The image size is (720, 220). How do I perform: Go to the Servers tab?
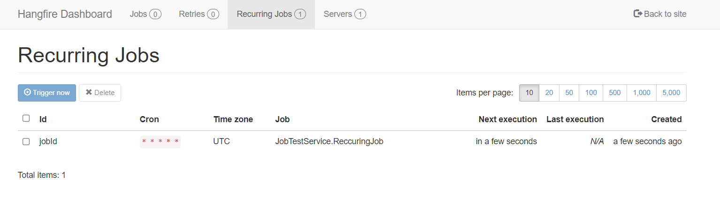pyautogui.click(x=345, y=14)
